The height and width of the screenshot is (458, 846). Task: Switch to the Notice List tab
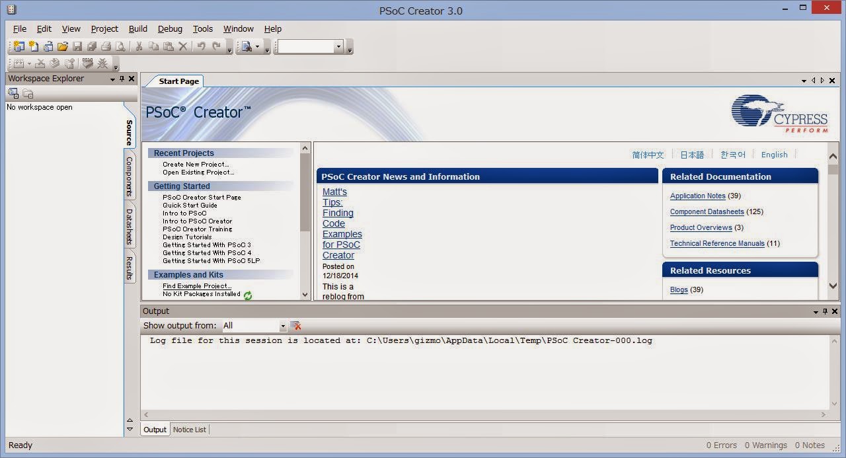tap(190, 430)
